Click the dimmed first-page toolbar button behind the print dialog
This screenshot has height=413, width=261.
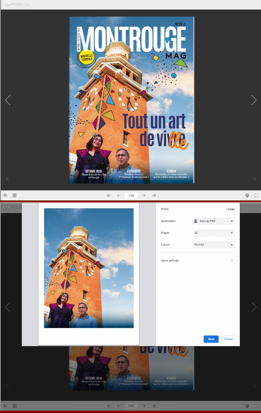pyautogui.click(x=109, y=406)
